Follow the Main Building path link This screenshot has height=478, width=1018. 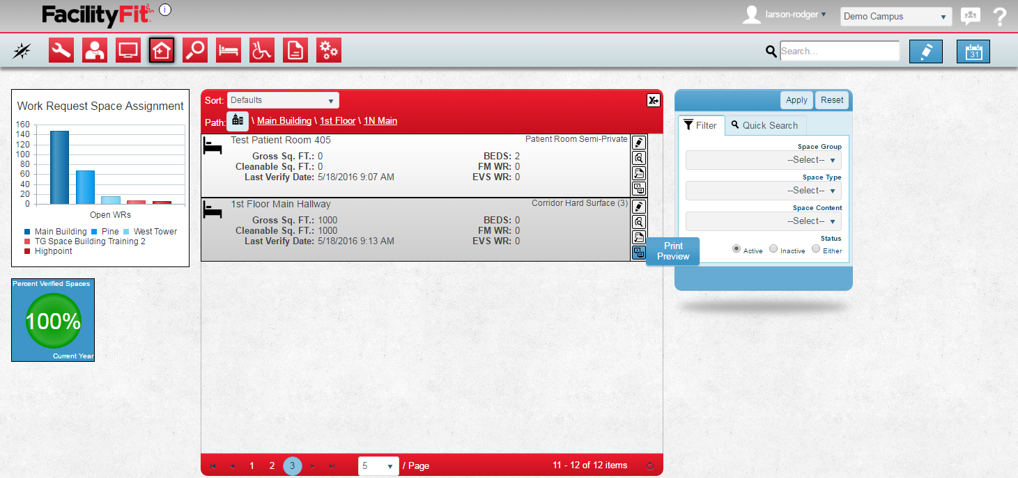pyautogui.click(x=284, y=121)
